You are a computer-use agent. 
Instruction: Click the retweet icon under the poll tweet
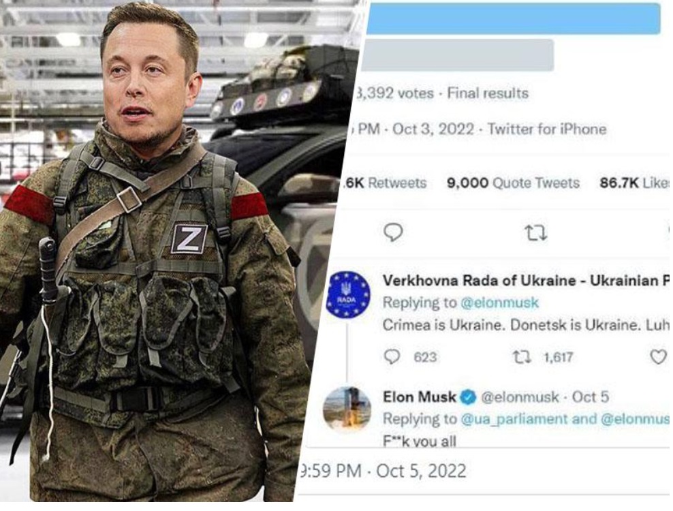(535, 233)
